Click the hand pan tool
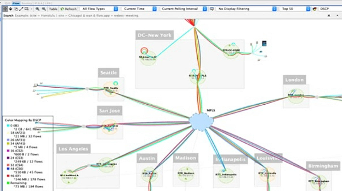This screenshot has height=191, width=342. coord(17,9)
